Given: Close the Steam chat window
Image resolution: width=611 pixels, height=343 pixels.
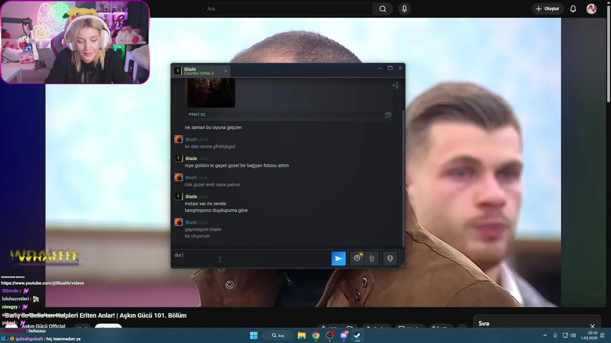Looking at the screenshot, I should tap(400, 68).
